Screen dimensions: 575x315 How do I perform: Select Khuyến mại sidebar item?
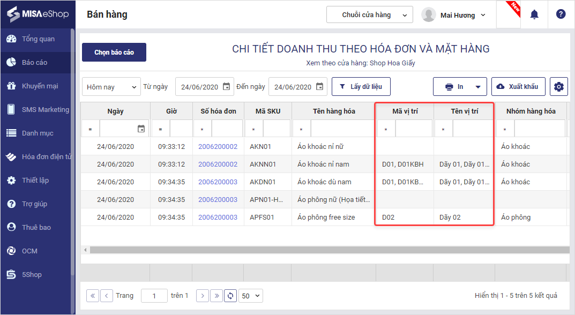point(40,86)
